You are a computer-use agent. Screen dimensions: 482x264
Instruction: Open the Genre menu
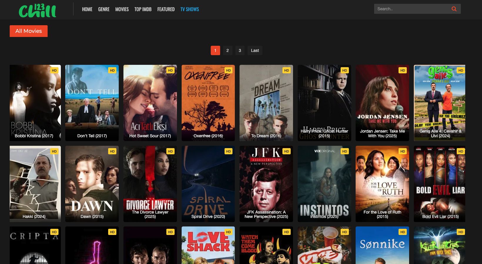click(104, 9)
